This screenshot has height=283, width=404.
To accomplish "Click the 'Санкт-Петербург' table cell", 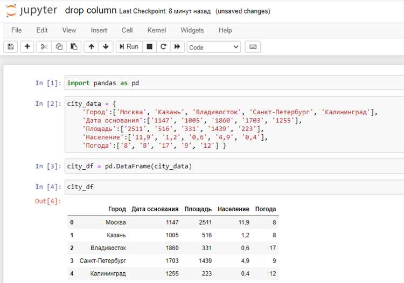I will pos(103,261).
